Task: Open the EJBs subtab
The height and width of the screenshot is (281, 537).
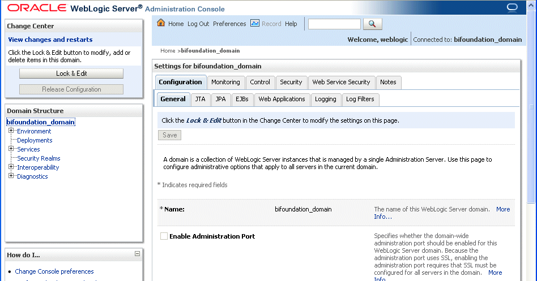Action: (242, 100)
